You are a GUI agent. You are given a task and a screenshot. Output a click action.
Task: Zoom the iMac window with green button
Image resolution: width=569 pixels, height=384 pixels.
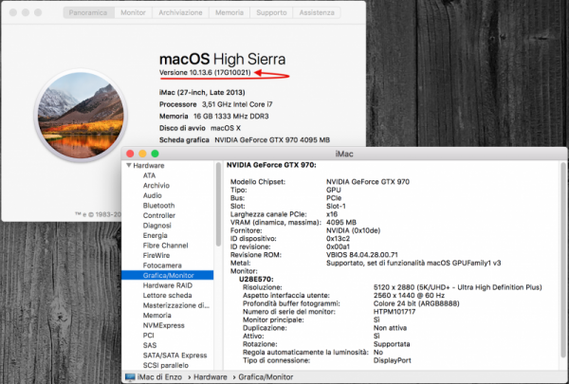coord(155,154)
